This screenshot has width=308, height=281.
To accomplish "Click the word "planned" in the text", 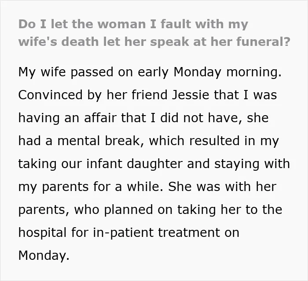I will coord(128,210).
